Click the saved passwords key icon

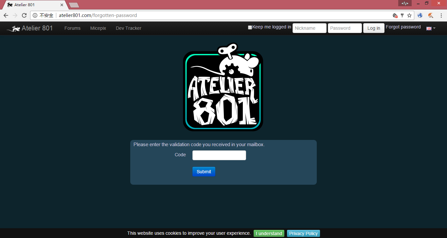(x=402, y=15)
